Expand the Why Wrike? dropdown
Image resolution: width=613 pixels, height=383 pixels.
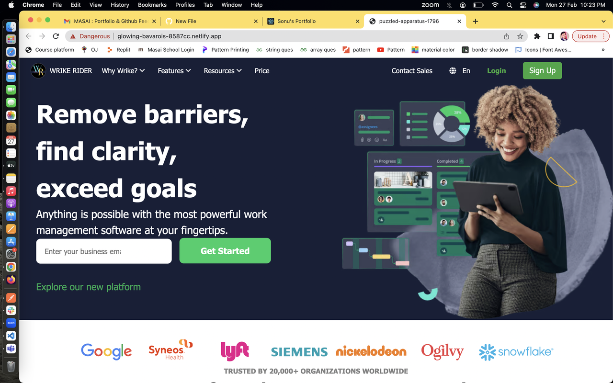pyautogui.click(x=124, y=71)
